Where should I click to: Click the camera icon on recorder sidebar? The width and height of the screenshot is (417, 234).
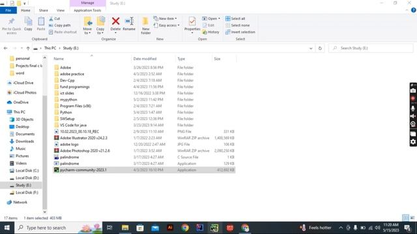(x=412, y=91)
